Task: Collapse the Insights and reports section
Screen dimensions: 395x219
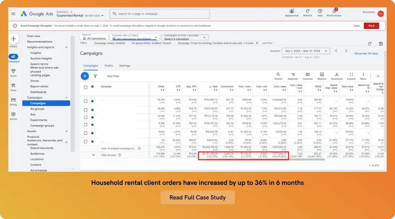Action: (67, 48)
